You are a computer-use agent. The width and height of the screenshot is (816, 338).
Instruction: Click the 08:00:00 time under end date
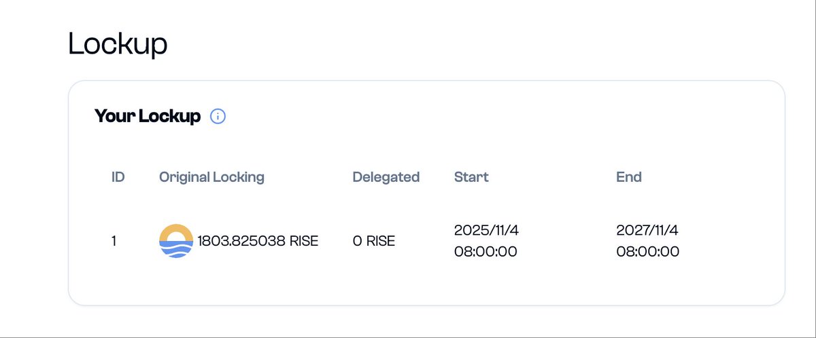coord(647,252)
